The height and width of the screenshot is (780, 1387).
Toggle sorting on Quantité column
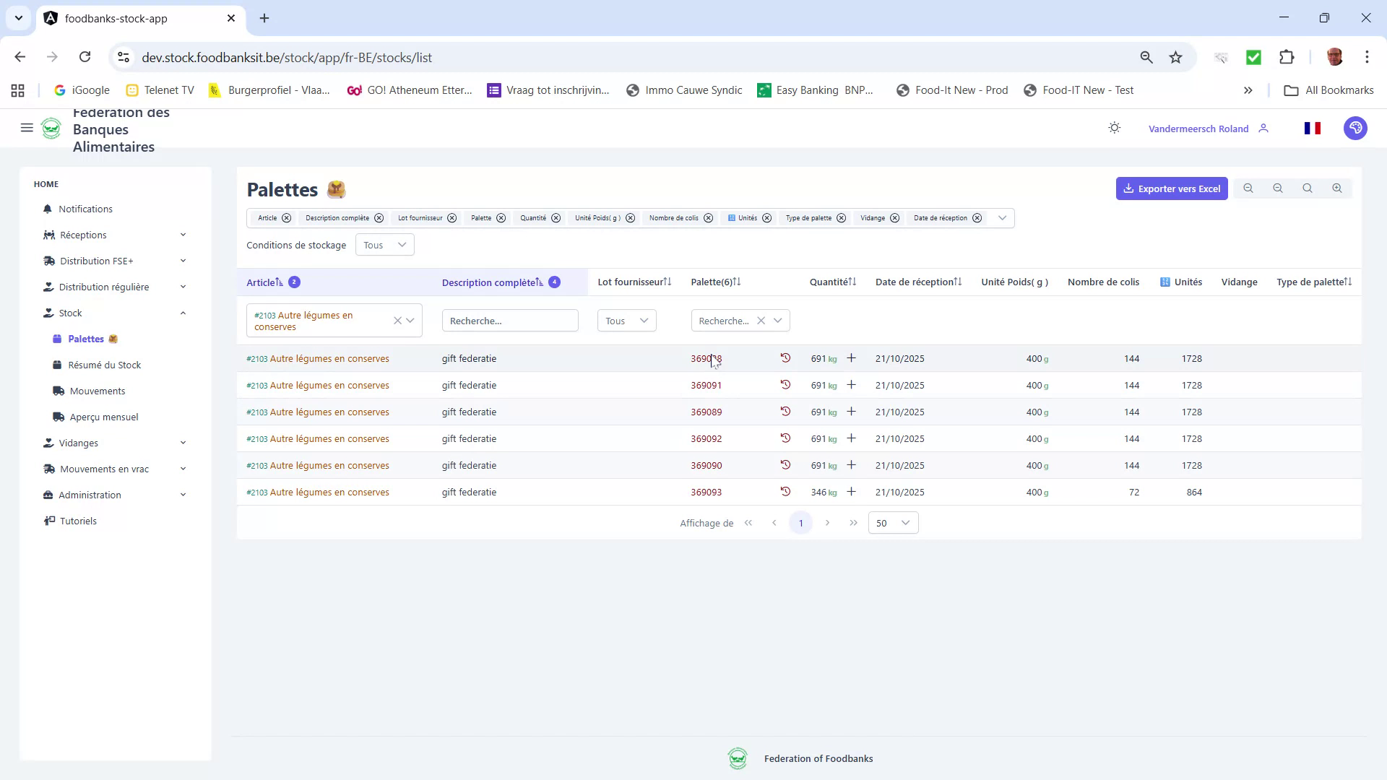853,282
